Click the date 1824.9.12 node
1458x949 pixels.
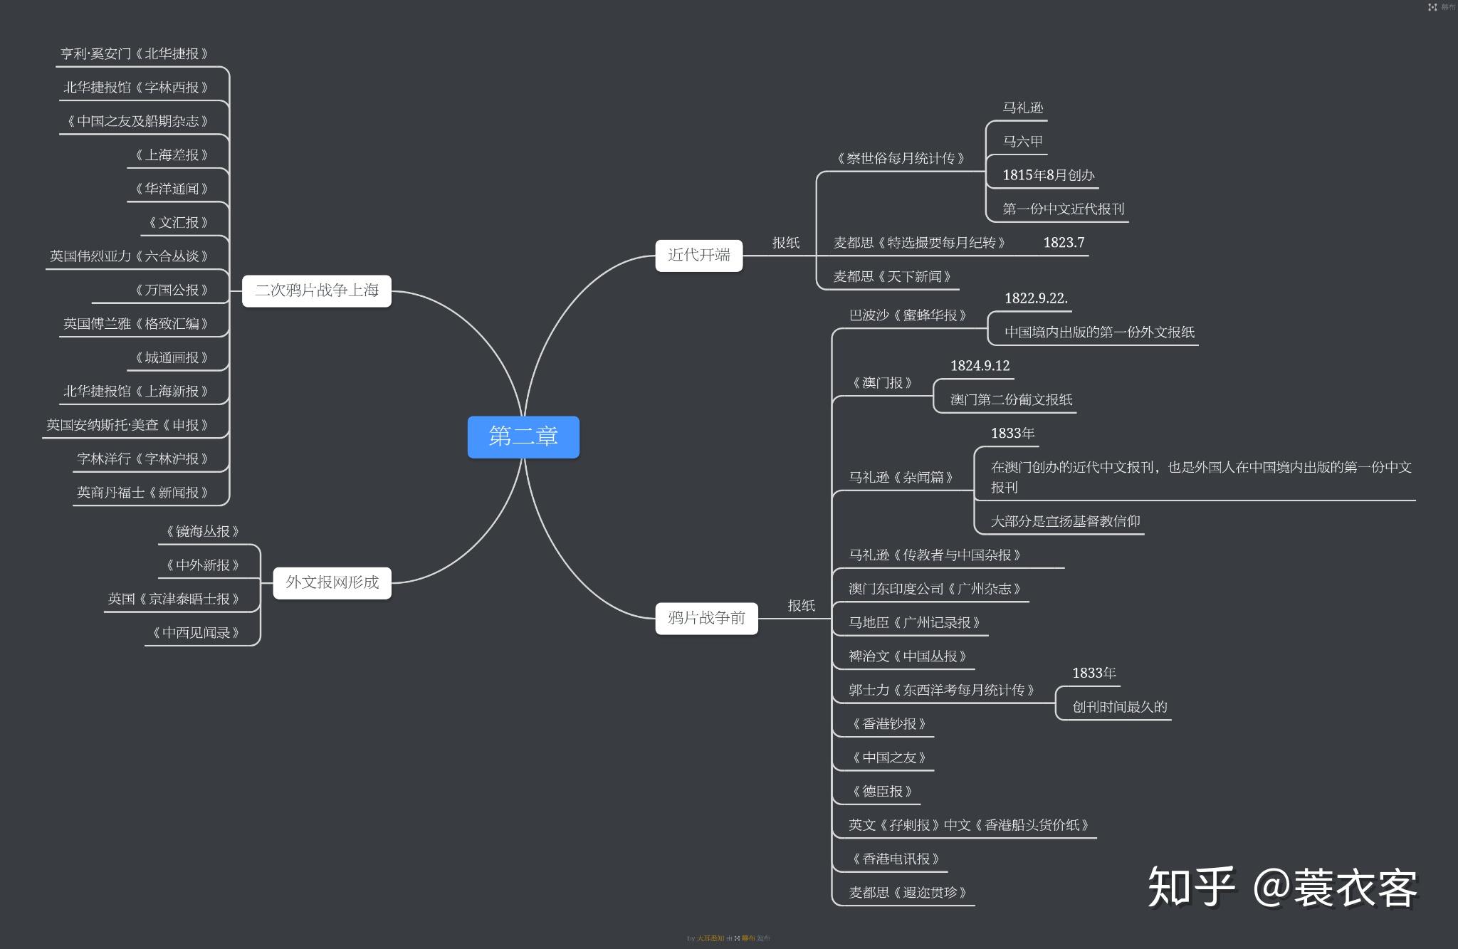tap(980, 366)
